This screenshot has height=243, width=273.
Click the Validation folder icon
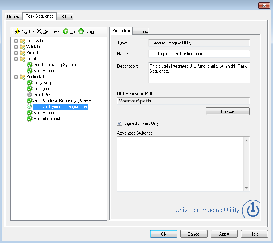[23, 47]
